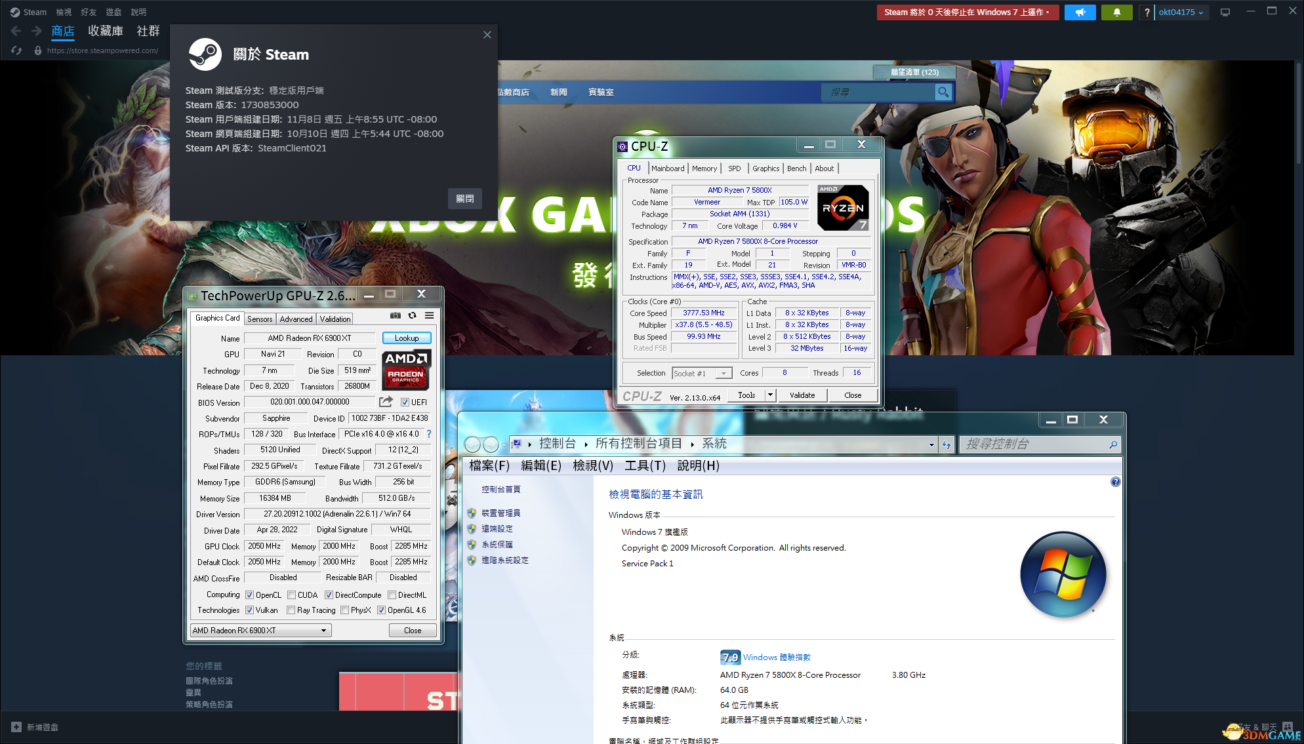Screen dimensions: 1304x744
Task: Click the bus interface question mark
Action: click(429, 434)
